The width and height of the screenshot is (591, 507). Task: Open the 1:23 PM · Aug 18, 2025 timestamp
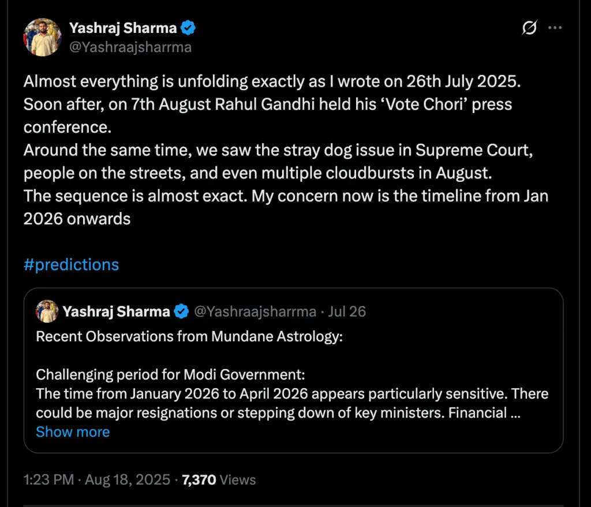pyautogui.click(x=97, y=480)
